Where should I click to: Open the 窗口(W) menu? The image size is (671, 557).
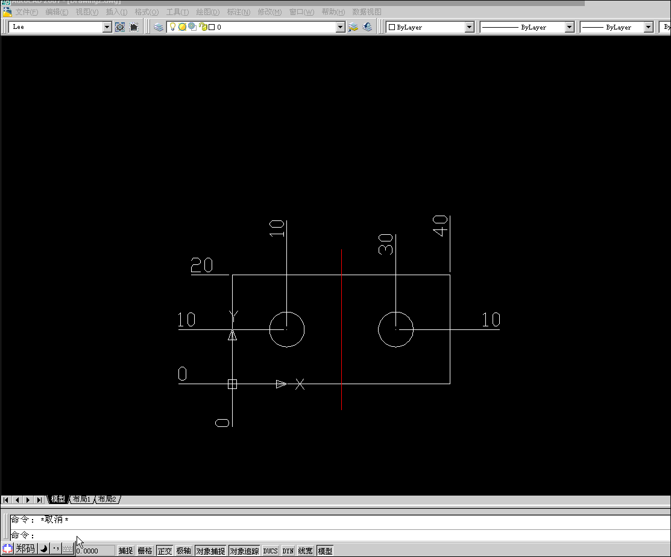pos(301,12)
